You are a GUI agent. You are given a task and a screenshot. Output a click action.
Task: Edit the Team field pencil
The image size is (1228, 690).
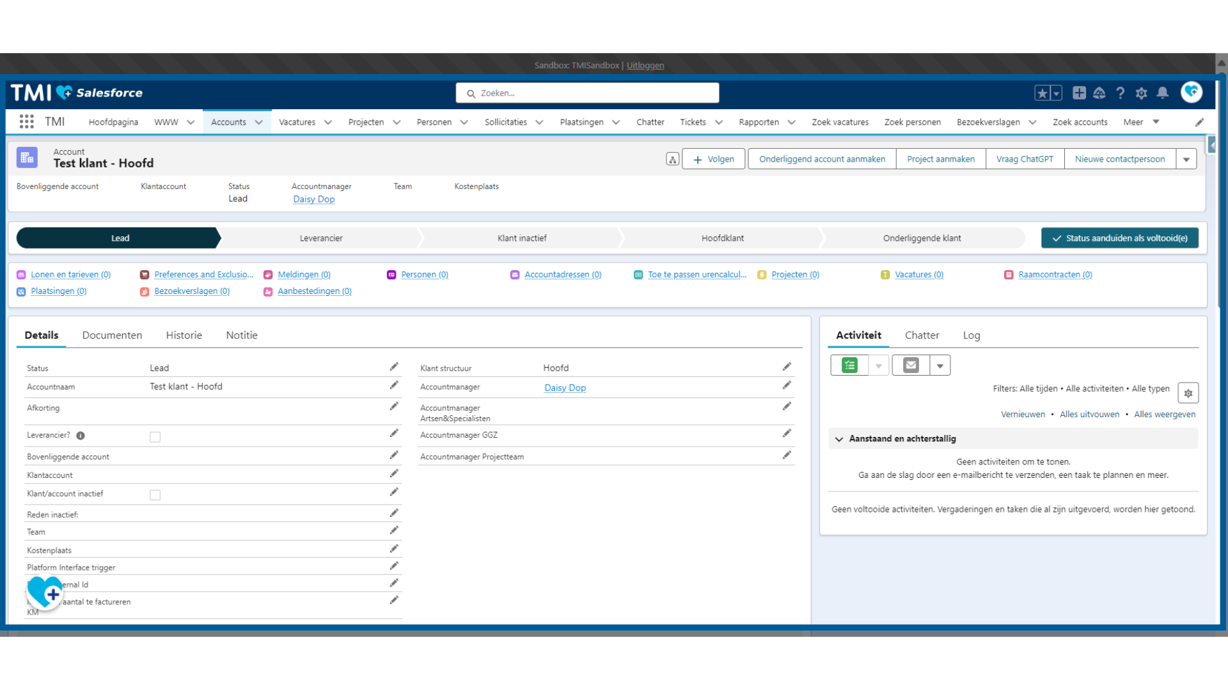[394, 530]
